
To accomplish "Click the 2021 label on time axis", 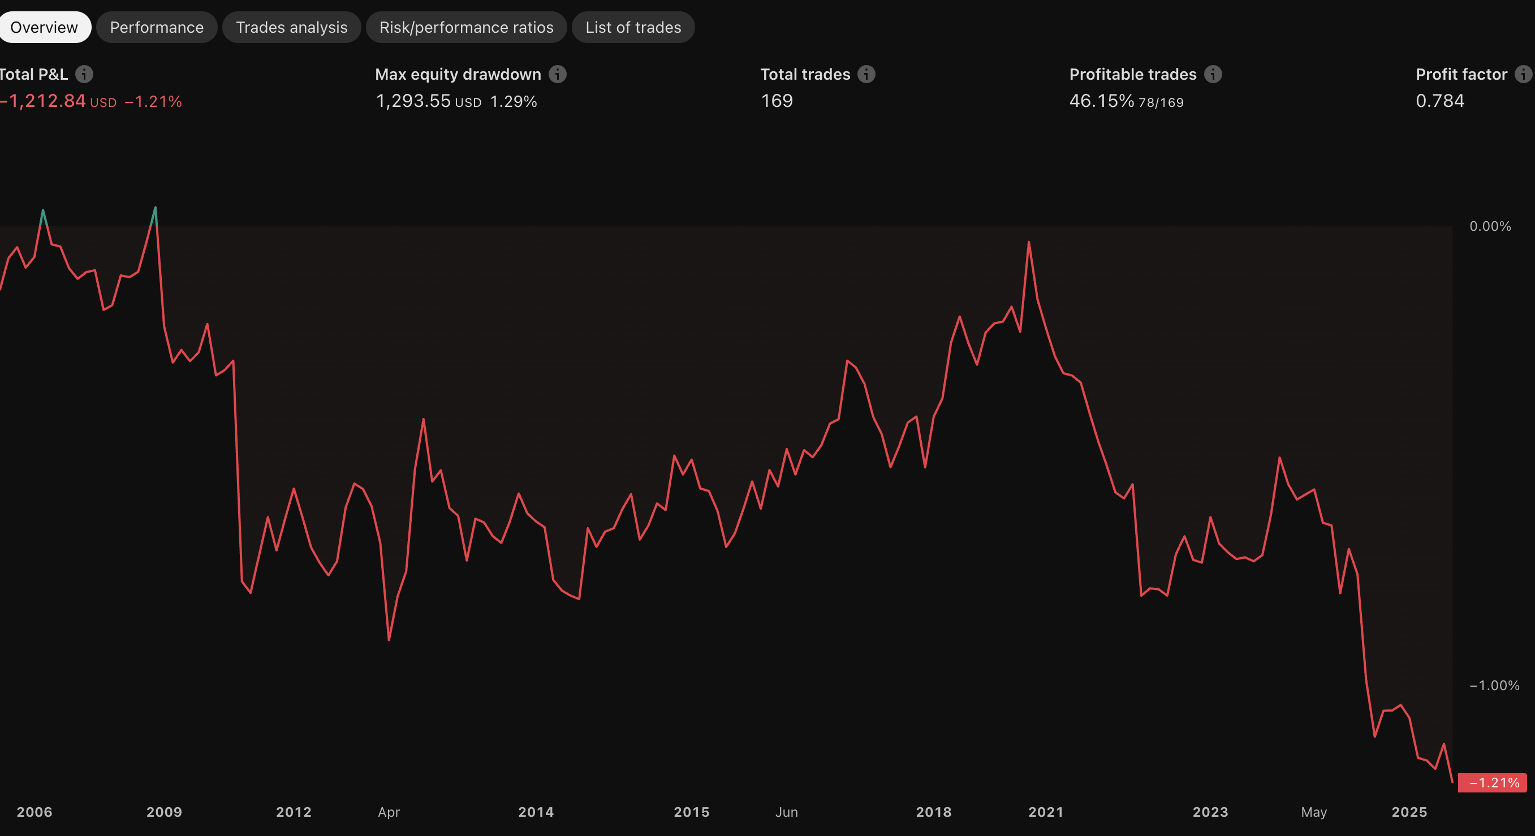I will [x=1046, y=812].
